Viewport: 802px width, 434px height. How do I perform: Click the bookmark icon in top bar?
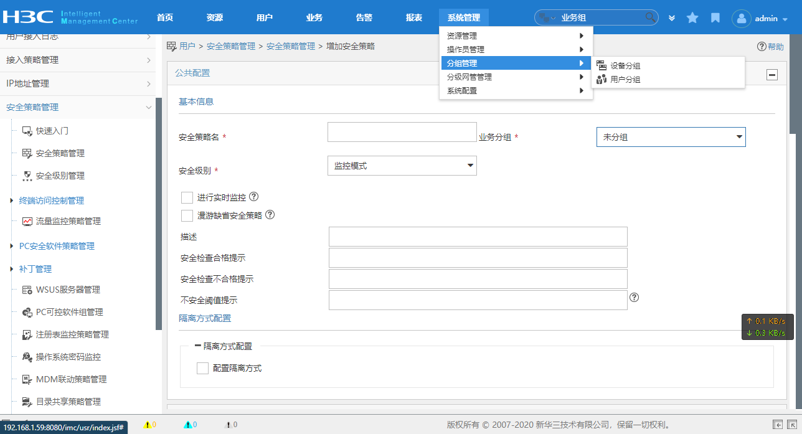(715, 18)
